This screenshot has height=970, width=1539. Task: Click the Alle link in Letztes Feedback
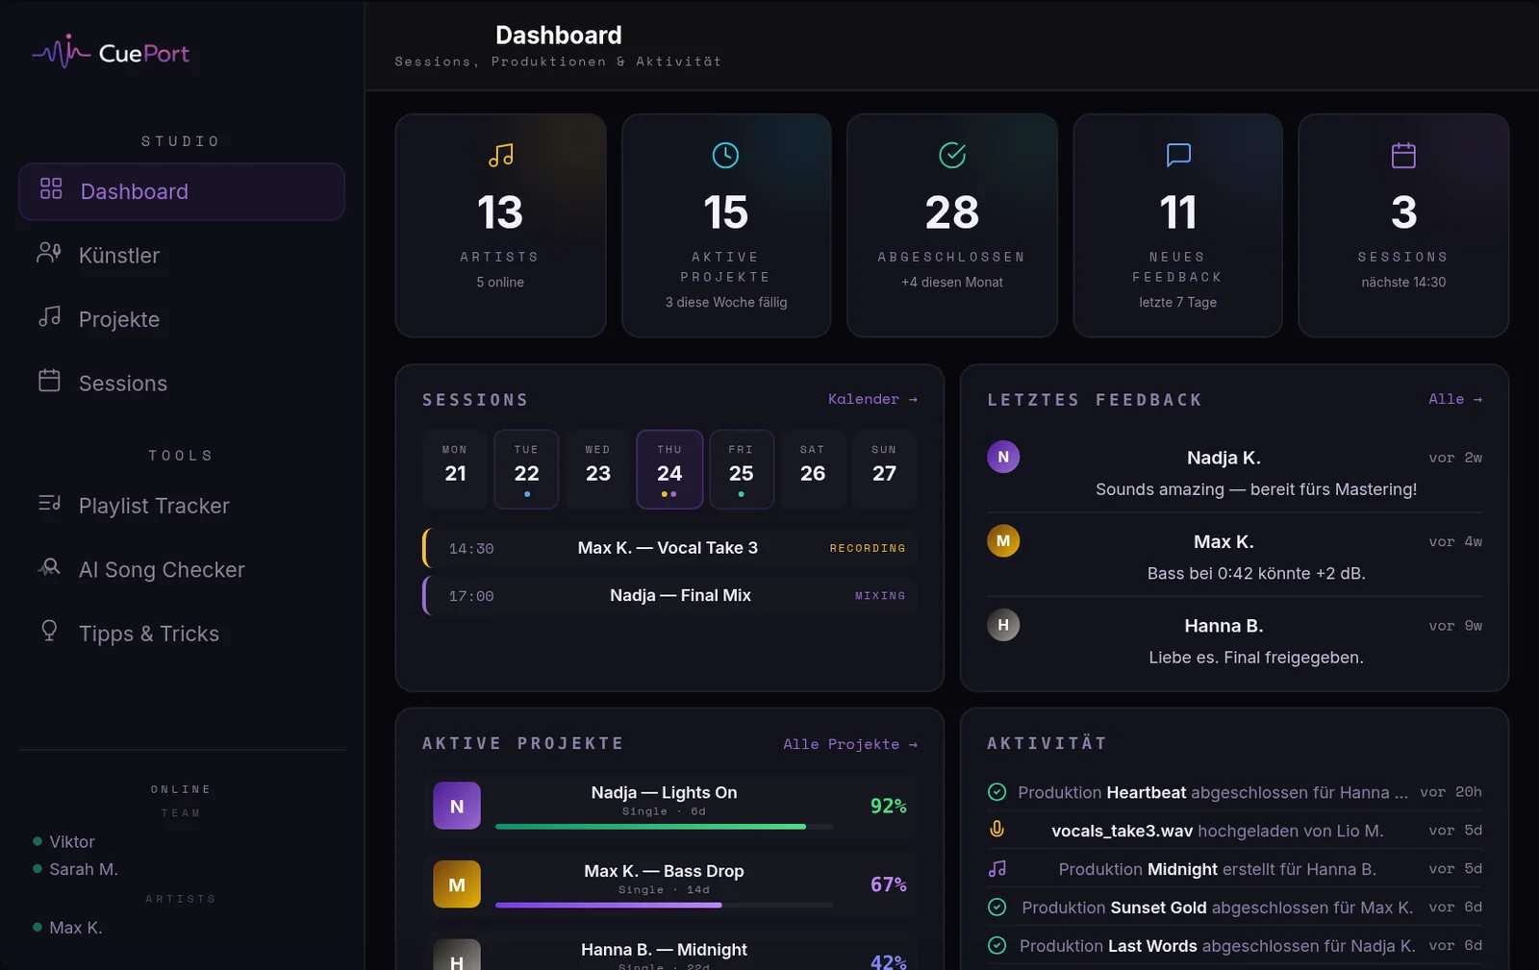[1455, 399]
